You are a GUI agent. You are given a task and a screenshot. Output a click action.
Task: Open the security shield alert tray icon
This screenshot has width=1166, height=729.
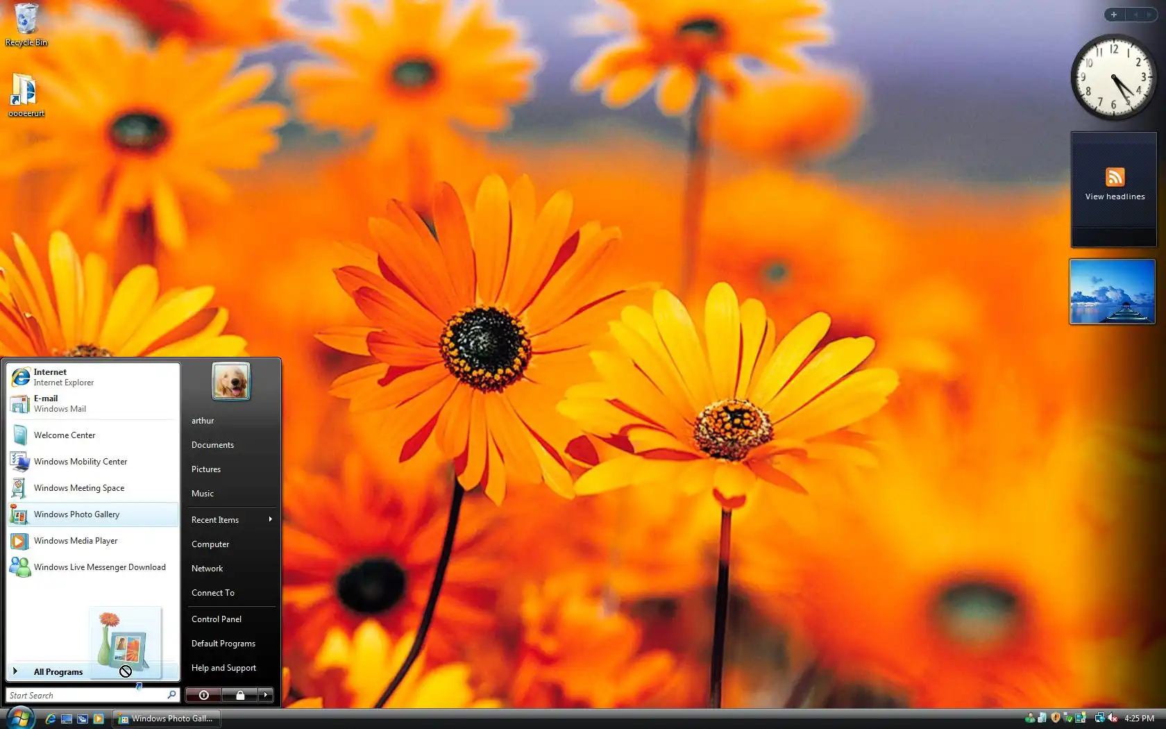pyautogui.click(x=1056, y=718)
